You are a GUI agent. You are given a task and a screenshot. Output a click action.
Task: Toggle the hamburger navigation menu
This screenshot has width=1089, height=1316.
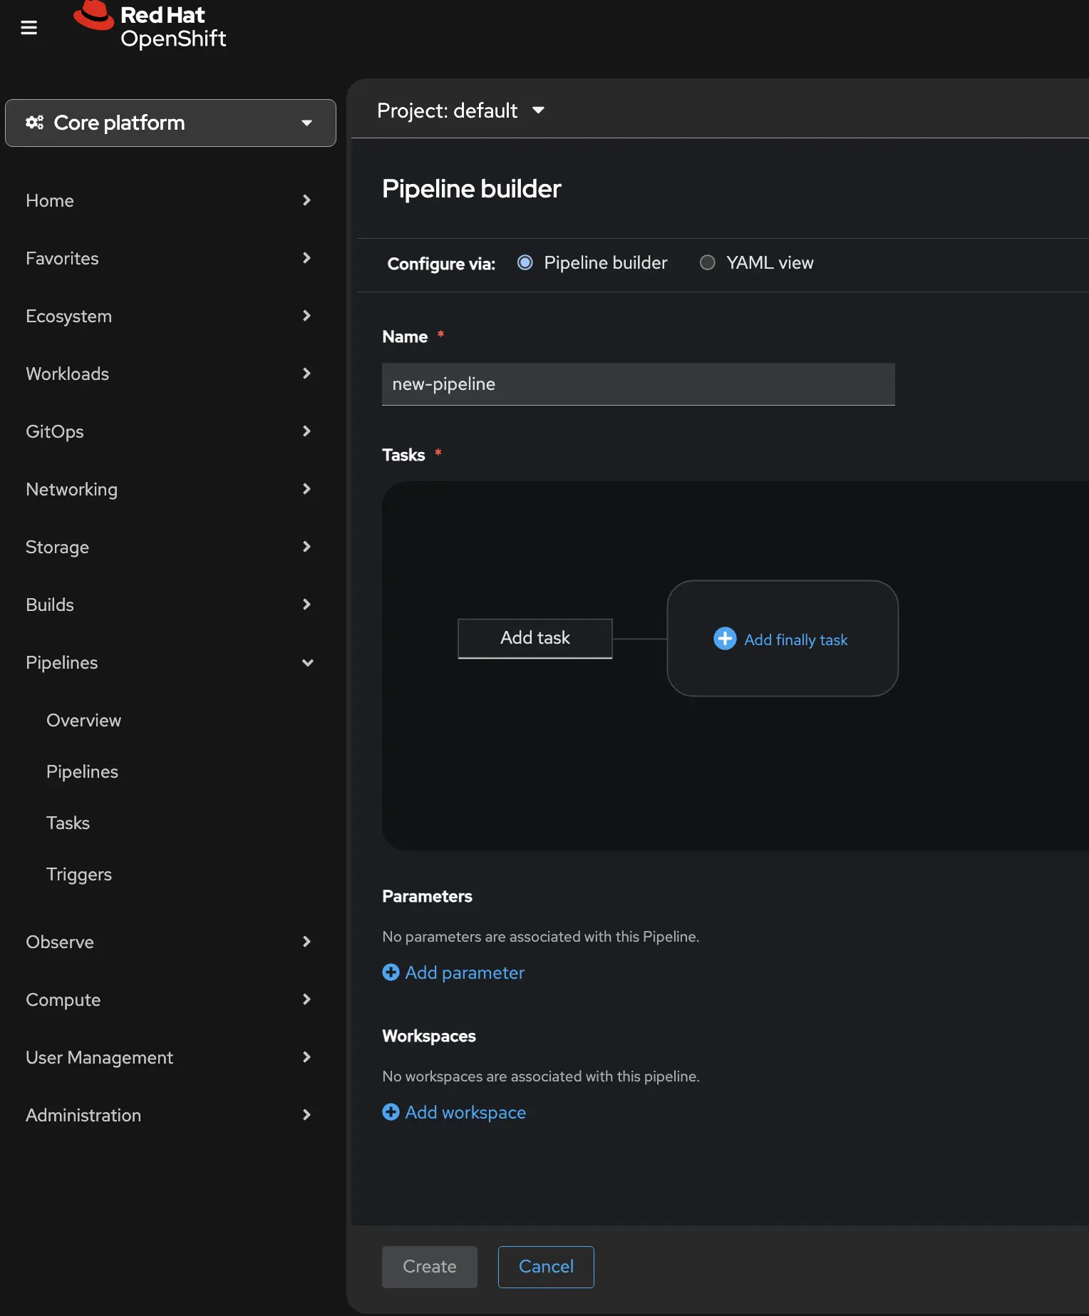coord(29,28)
